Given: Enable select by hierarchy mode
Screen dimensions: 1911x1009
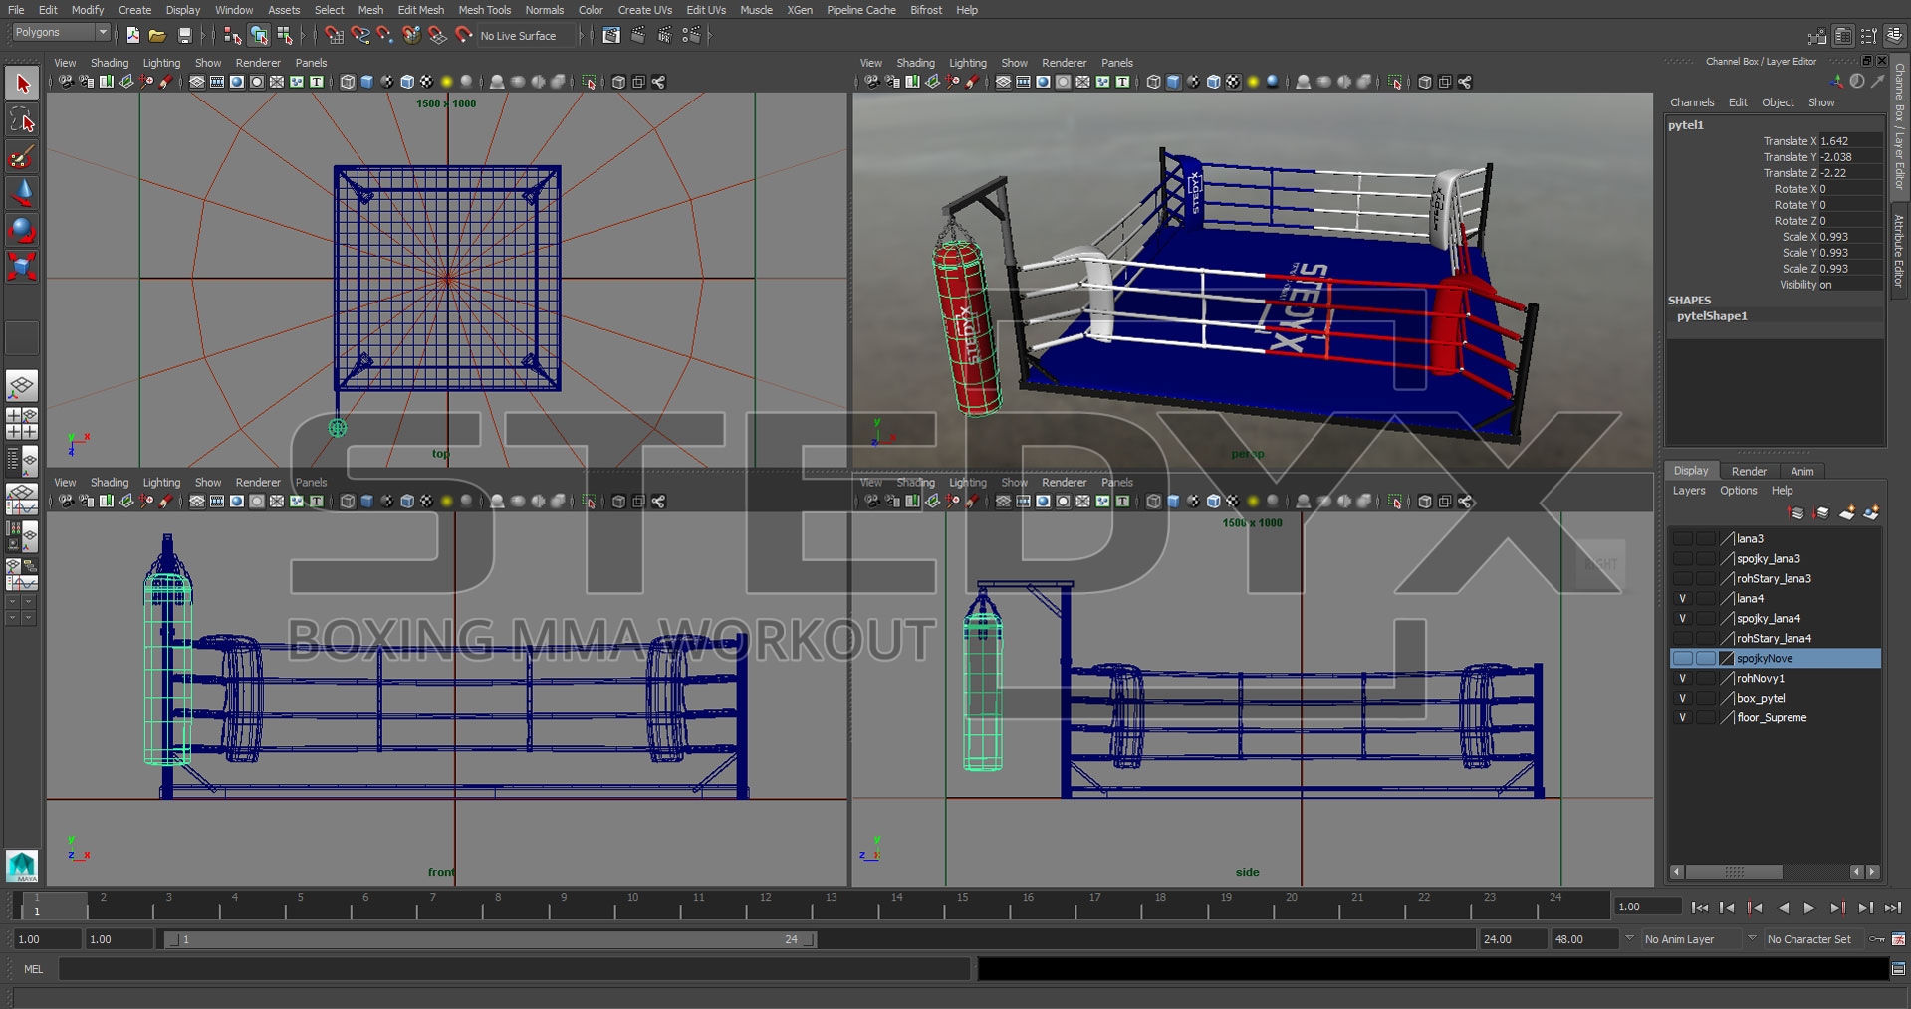Looking at the screenshot, I should (x=232, y=35).
